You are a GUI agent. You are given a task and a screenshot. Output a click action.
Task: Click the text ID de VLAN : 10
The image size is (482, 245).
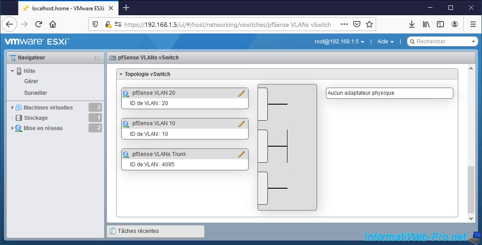(x=149, y=134)
